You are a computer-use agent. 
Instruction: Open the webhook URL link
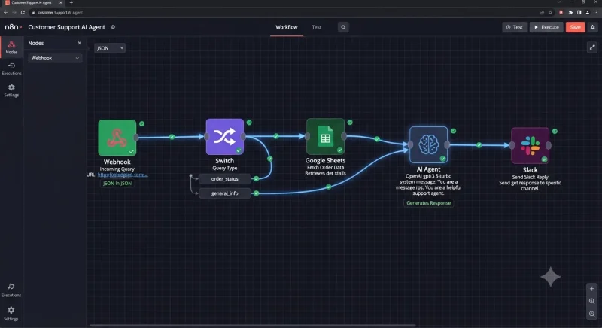click(122, 175)
